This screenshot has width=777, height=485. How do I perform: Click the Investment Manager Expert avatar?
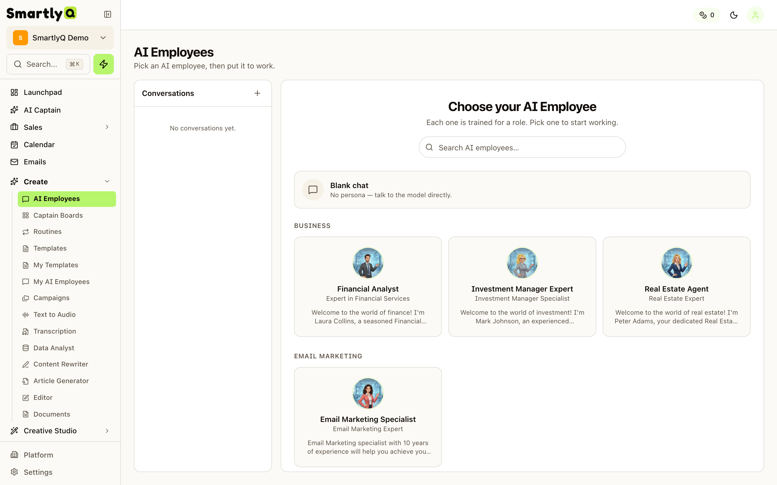(522, 263)
